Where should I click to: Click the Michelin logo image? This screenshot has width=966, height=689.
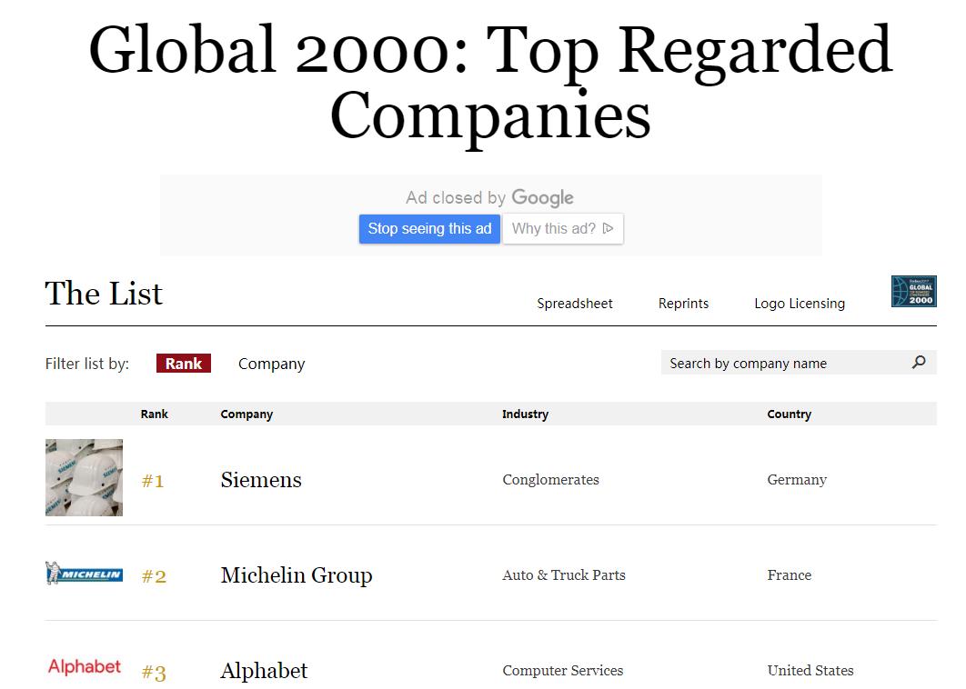pyautogui.click(x=84, y=574)
